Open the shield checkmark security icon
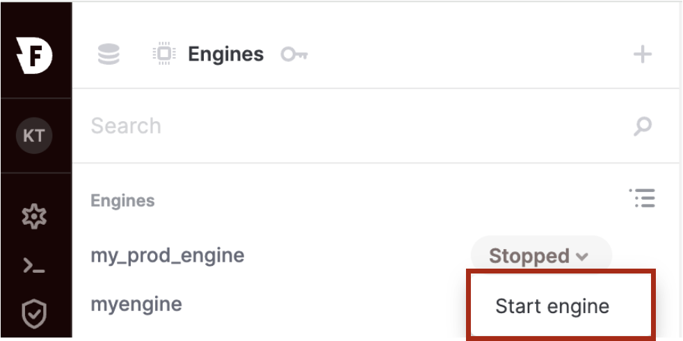Image resolution: width=683 pixels, height=341 pixels. (x=34, y=314)
